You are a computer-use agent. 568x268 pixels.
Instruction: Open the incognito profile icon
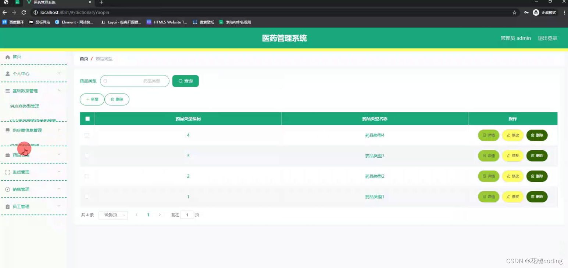pos(545,12)
